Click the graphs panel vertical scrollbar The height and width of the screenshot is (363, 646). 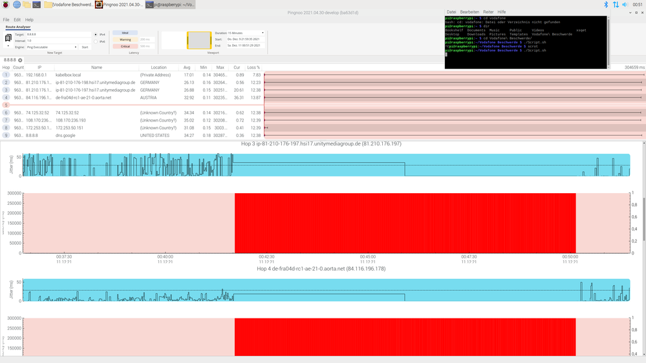point(643,249)
